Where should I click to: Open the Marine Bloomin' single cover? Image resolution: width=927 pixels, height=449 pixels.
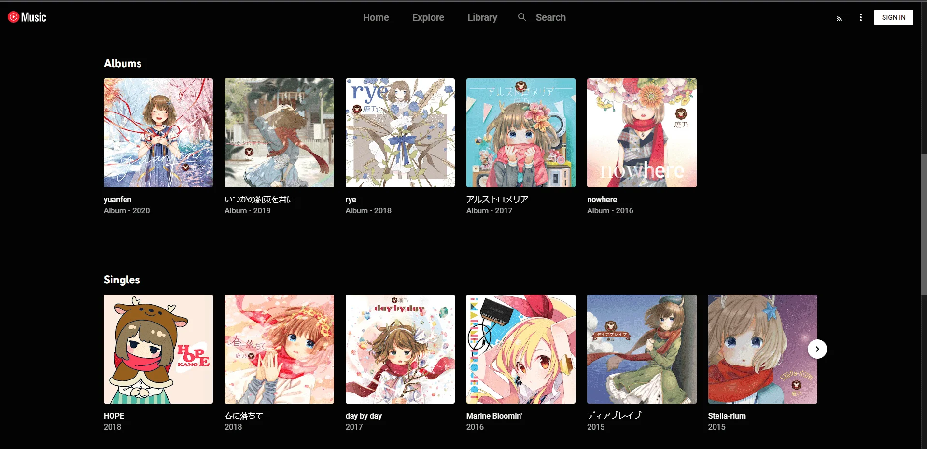521,349
